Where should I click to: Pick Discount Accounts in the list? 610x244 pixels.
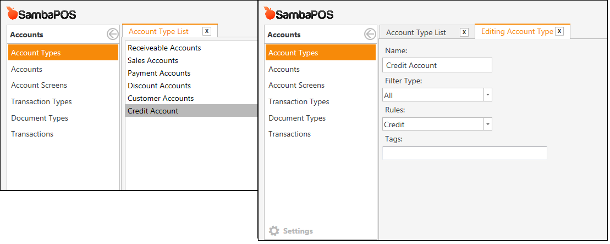[x=159, y=86]
